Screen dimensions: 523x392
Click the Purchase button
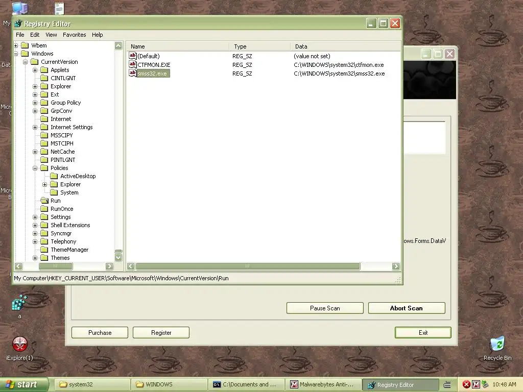point(100,332)
